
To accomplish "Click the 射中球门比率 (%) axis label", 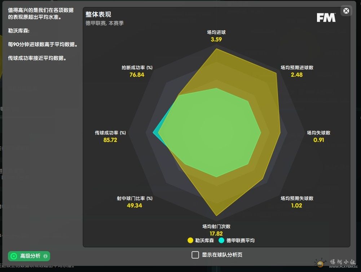I will [x=135, y=199].
